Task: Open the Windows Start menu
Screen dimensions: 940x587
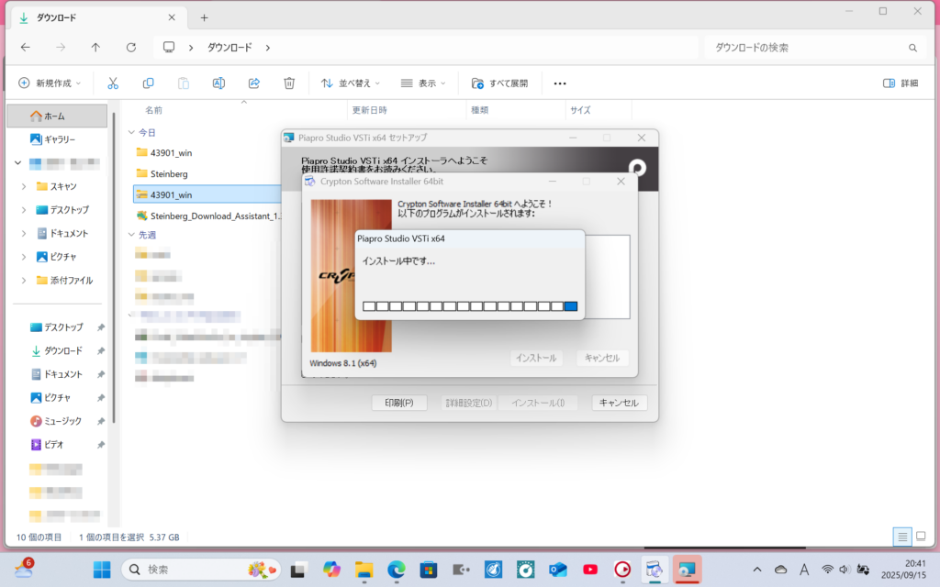Action: point(102,570)
